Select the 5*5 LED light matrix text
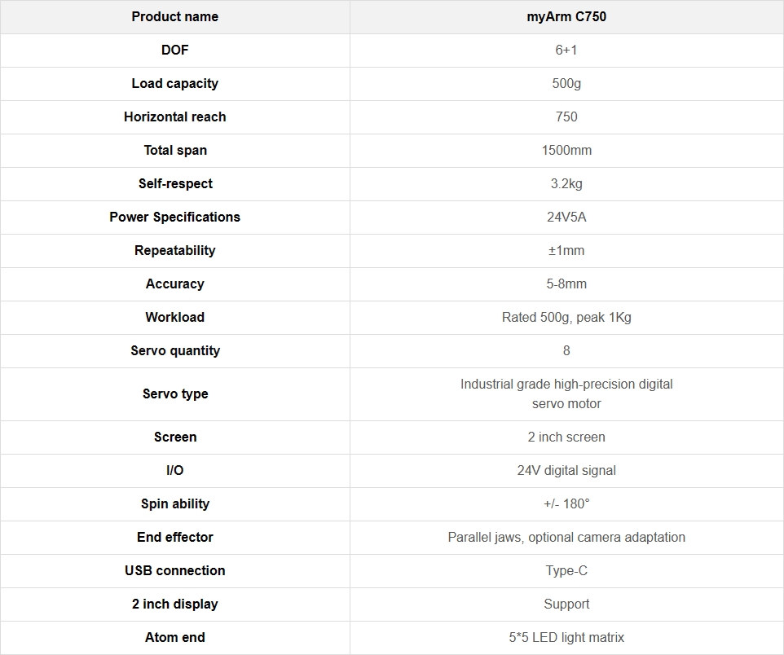Image resolution: width=784 pixels, height=655 pixels. (x=566, y=638)
